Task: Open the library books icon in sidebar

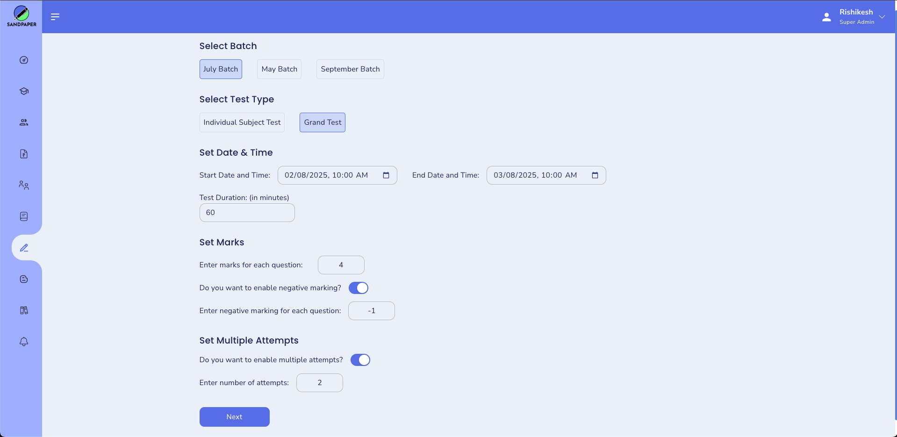Action: click(23, 310)
